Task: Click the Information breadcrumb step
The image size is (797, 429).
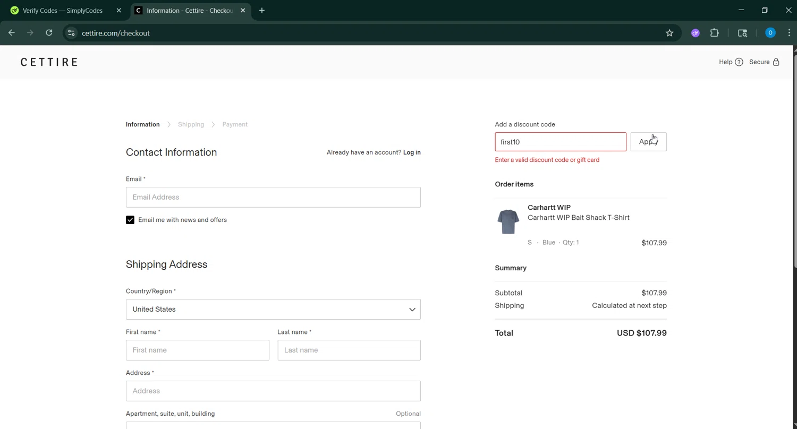Action: (x=142, y=124)
